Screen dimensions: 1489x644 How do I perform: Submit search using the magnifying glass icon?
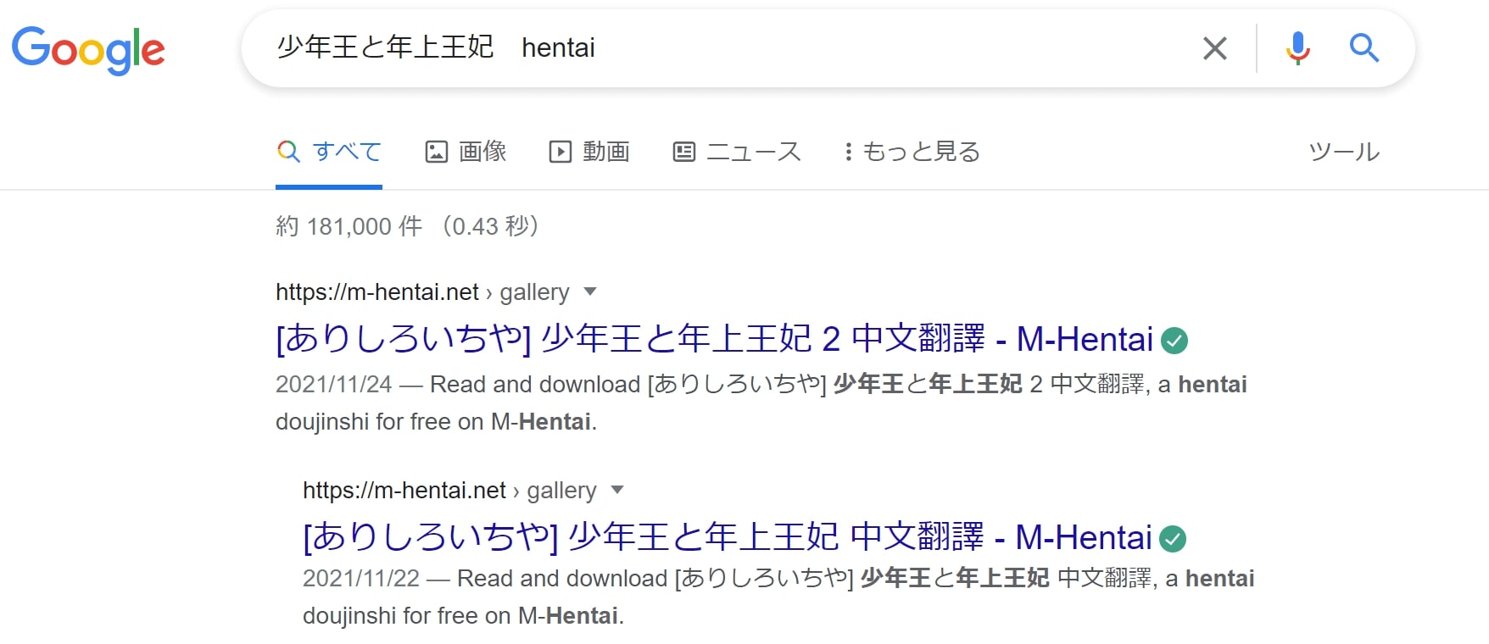pyautogui.click(x=1364, y=48)
